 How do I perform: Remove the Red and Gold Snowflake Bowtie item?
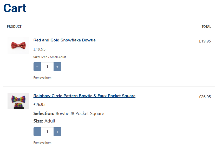[x=42, y=78]
